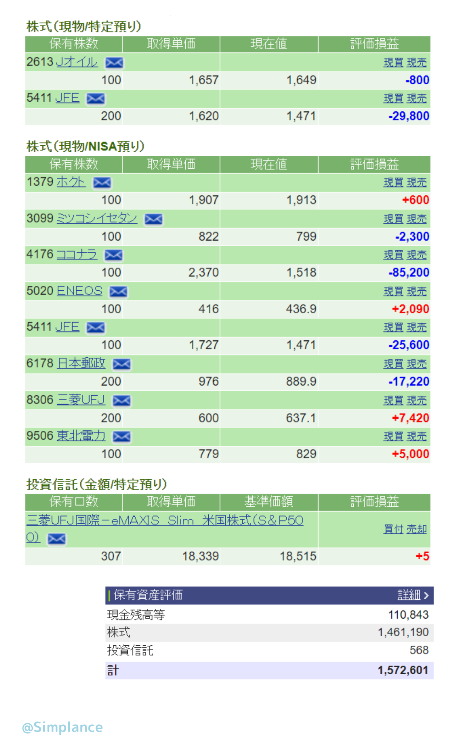The height and width of the screenshot is (753, 452).
Task: Click the mail icon next to ミツコシイセタン
Action: click(x=154, y=219)
